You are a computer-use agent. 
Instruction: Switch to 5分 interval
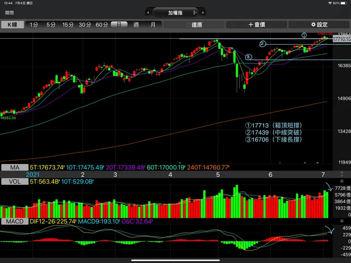click(51, 25)
